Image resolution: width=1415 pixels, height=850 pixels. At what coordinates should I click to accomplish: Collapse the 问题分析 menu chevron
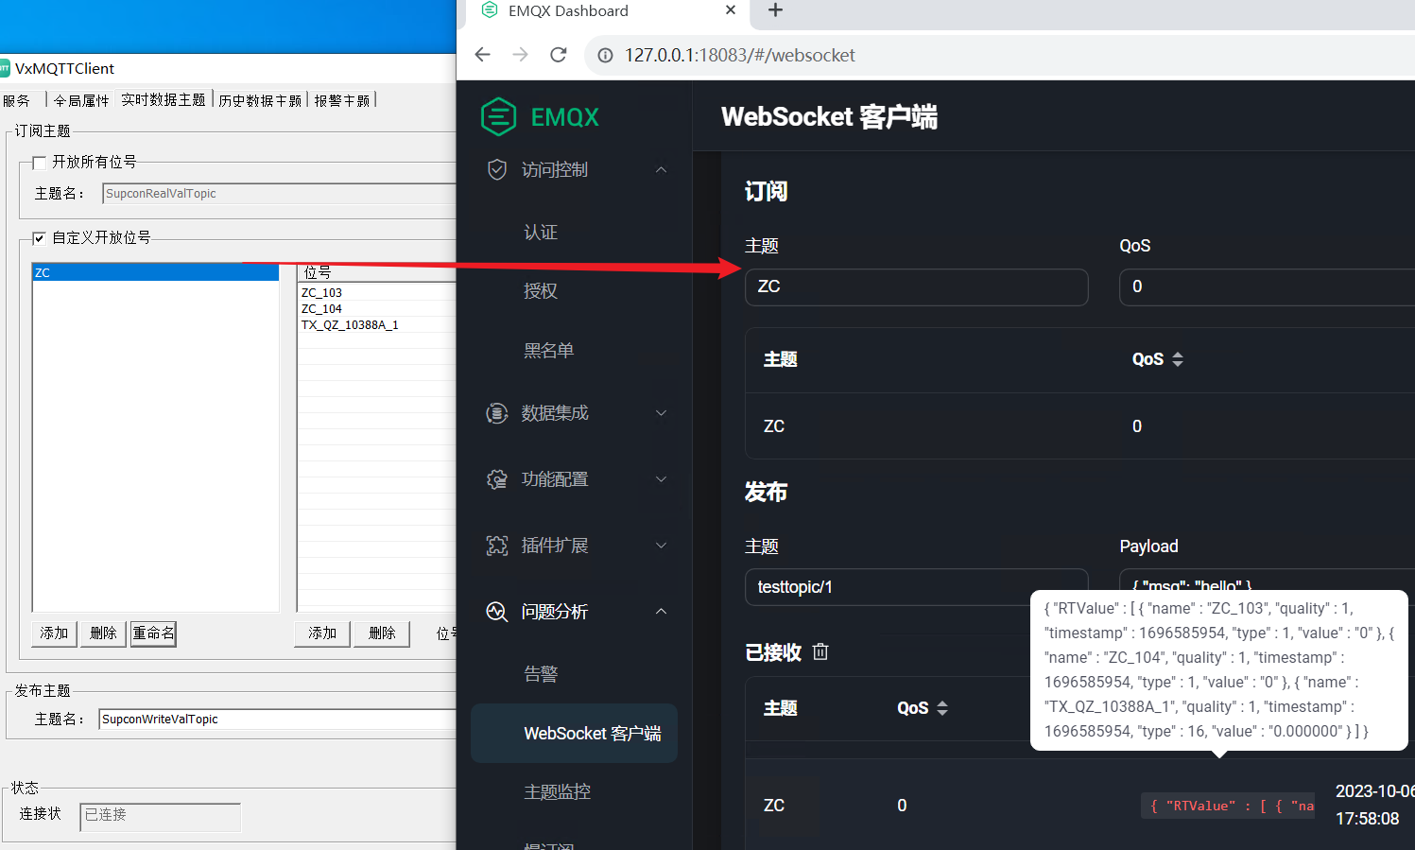tap(662, 612)
